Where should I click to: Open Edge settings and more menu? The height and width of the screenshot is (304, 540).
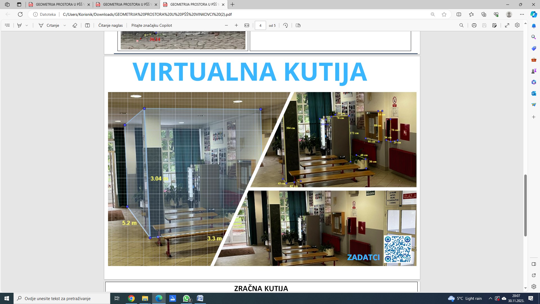click(522, 14)
